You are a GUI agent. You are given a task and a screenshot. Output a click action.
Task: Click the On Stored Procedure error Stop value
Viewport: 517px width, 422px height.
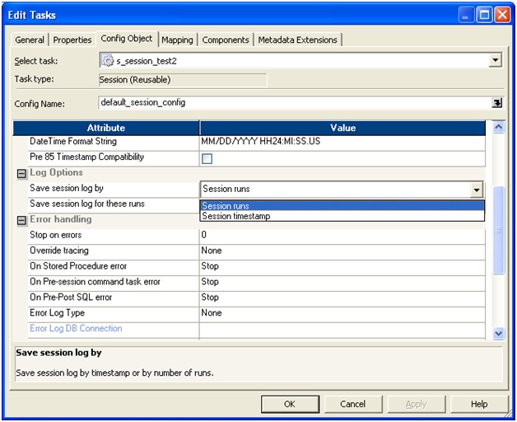[x=342, y=266]
